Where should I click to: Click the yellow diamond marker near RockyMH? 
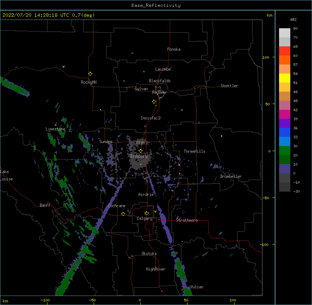(90, 74)
